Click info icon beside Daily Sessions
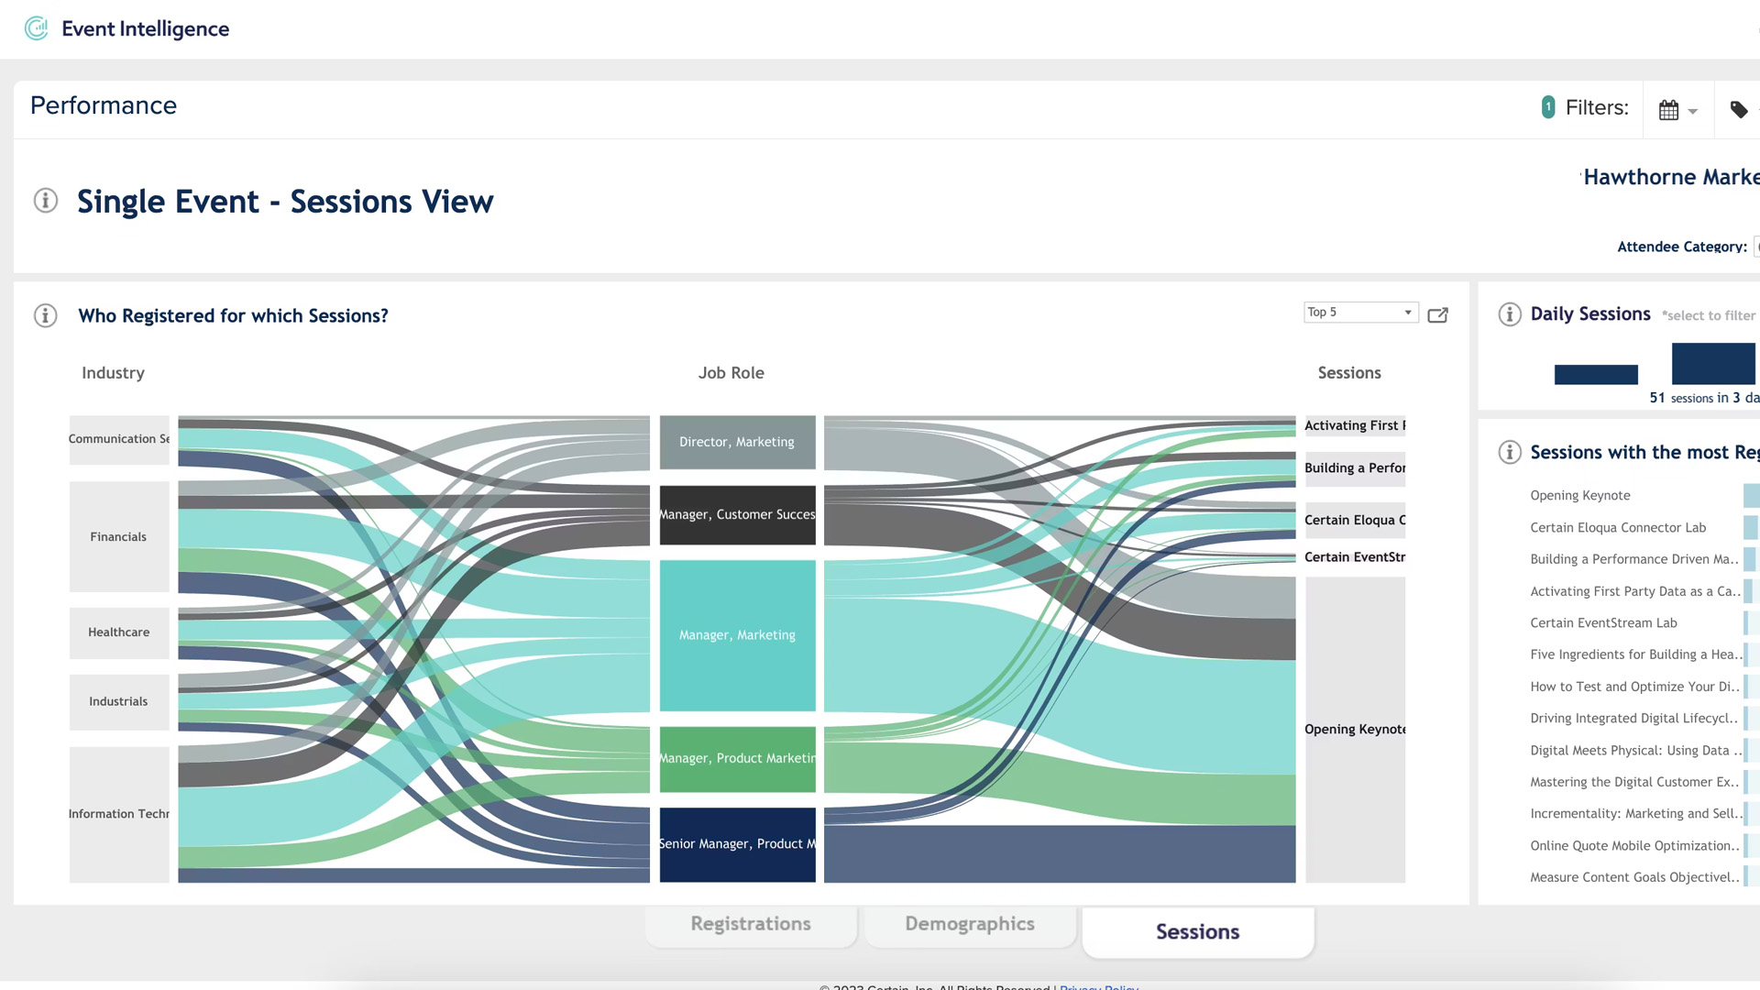 click(1510, 314)
